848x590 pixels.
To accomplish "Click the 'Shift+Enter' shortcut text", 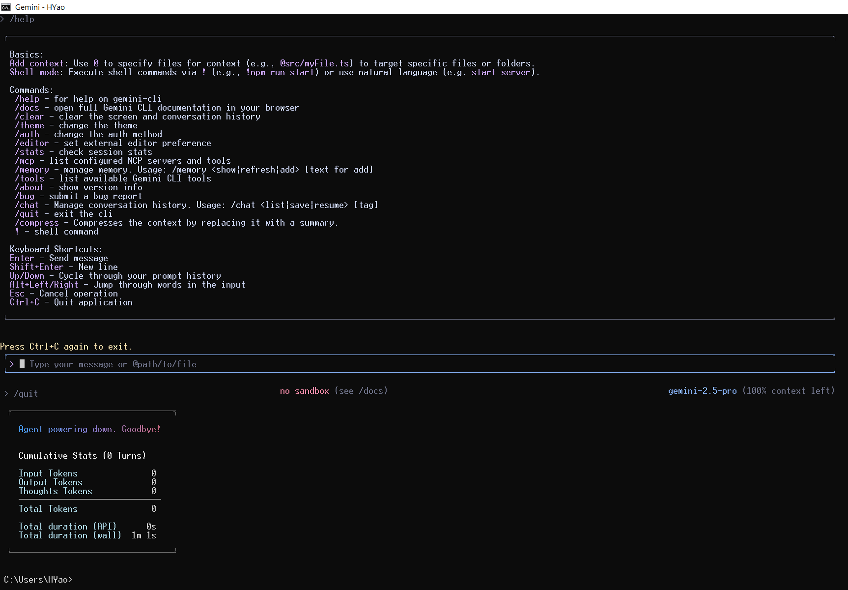I will coord(37,267).
